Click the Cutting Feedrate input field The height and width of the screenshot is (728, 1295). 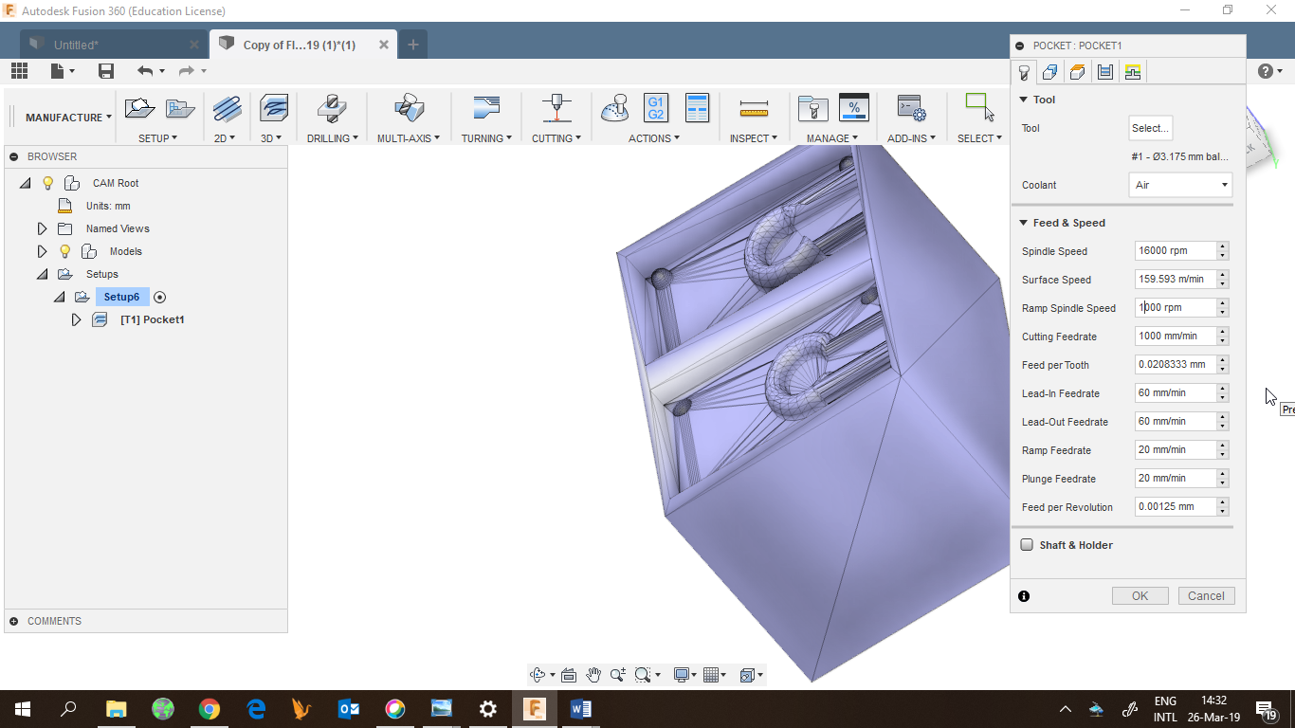click(1175, 337)
